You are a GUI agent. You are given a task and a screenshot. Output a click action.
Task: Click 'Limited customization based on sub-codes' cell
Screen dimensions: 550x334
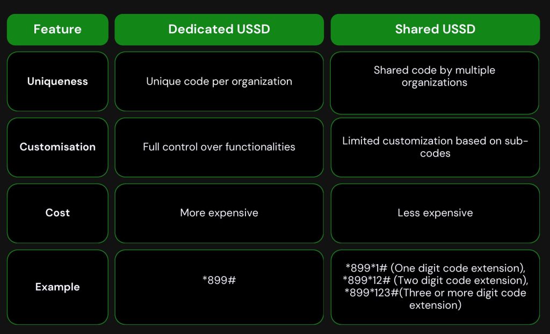coord(435,147)
